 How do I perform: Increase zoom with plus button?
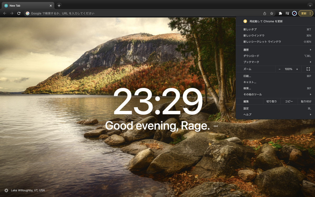click(297, 69)
